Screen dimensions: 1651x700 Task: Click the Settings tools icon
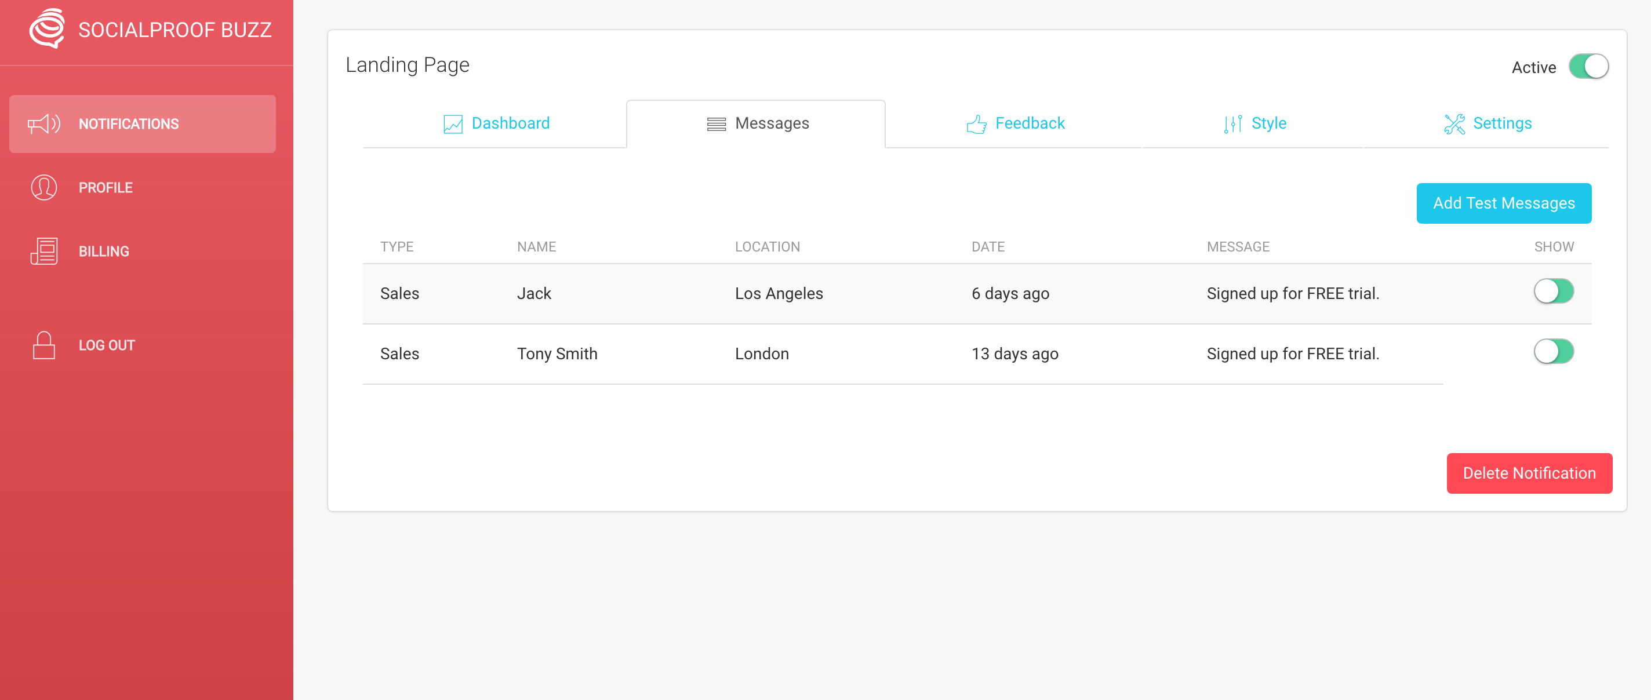pos(1453,123)
